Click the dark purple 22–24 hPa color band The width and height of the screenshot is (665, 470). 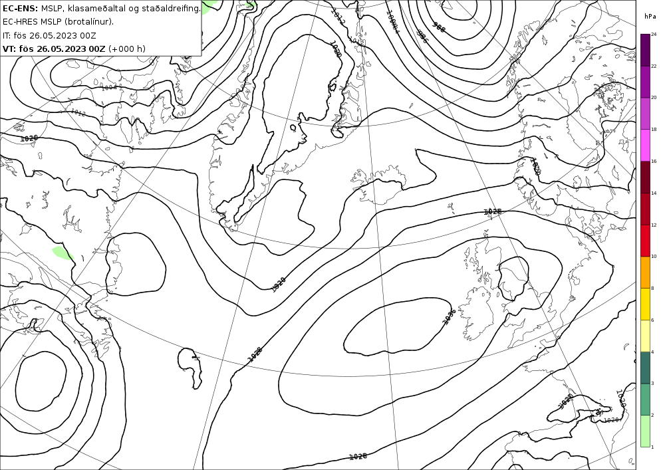(x=645, y=50)
